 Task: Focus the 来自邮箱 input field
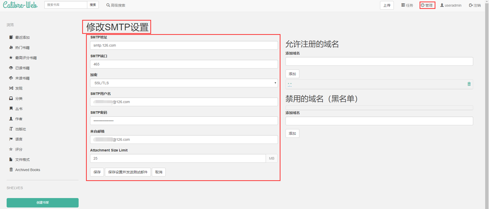[184, 140]
